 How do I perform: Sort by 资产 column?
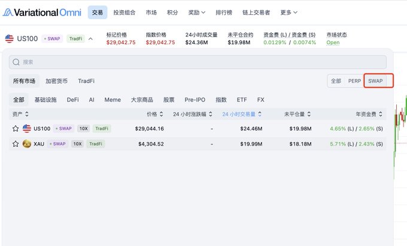pyautogui.click(x=20, y=114)
